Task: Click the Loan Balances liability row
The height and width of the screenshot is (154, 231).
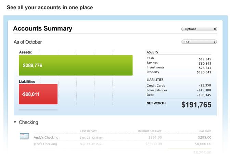Action: point(179,90)
